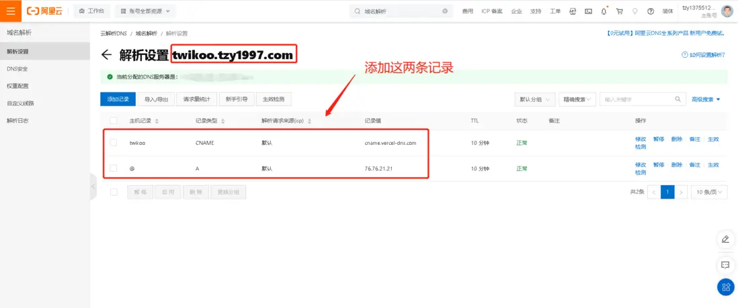Image resolution: width=738 pixels, height=308 pixels.
Task: Check the twikoo CNAME record
Action: click(x=114, y=142)
